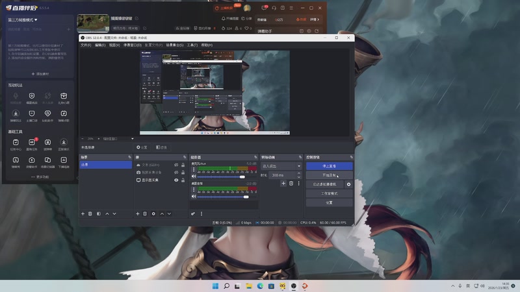Open the 文件(F) menu in OBS
Viewport: 520px width, 292px height.
(x=86, y=45)
